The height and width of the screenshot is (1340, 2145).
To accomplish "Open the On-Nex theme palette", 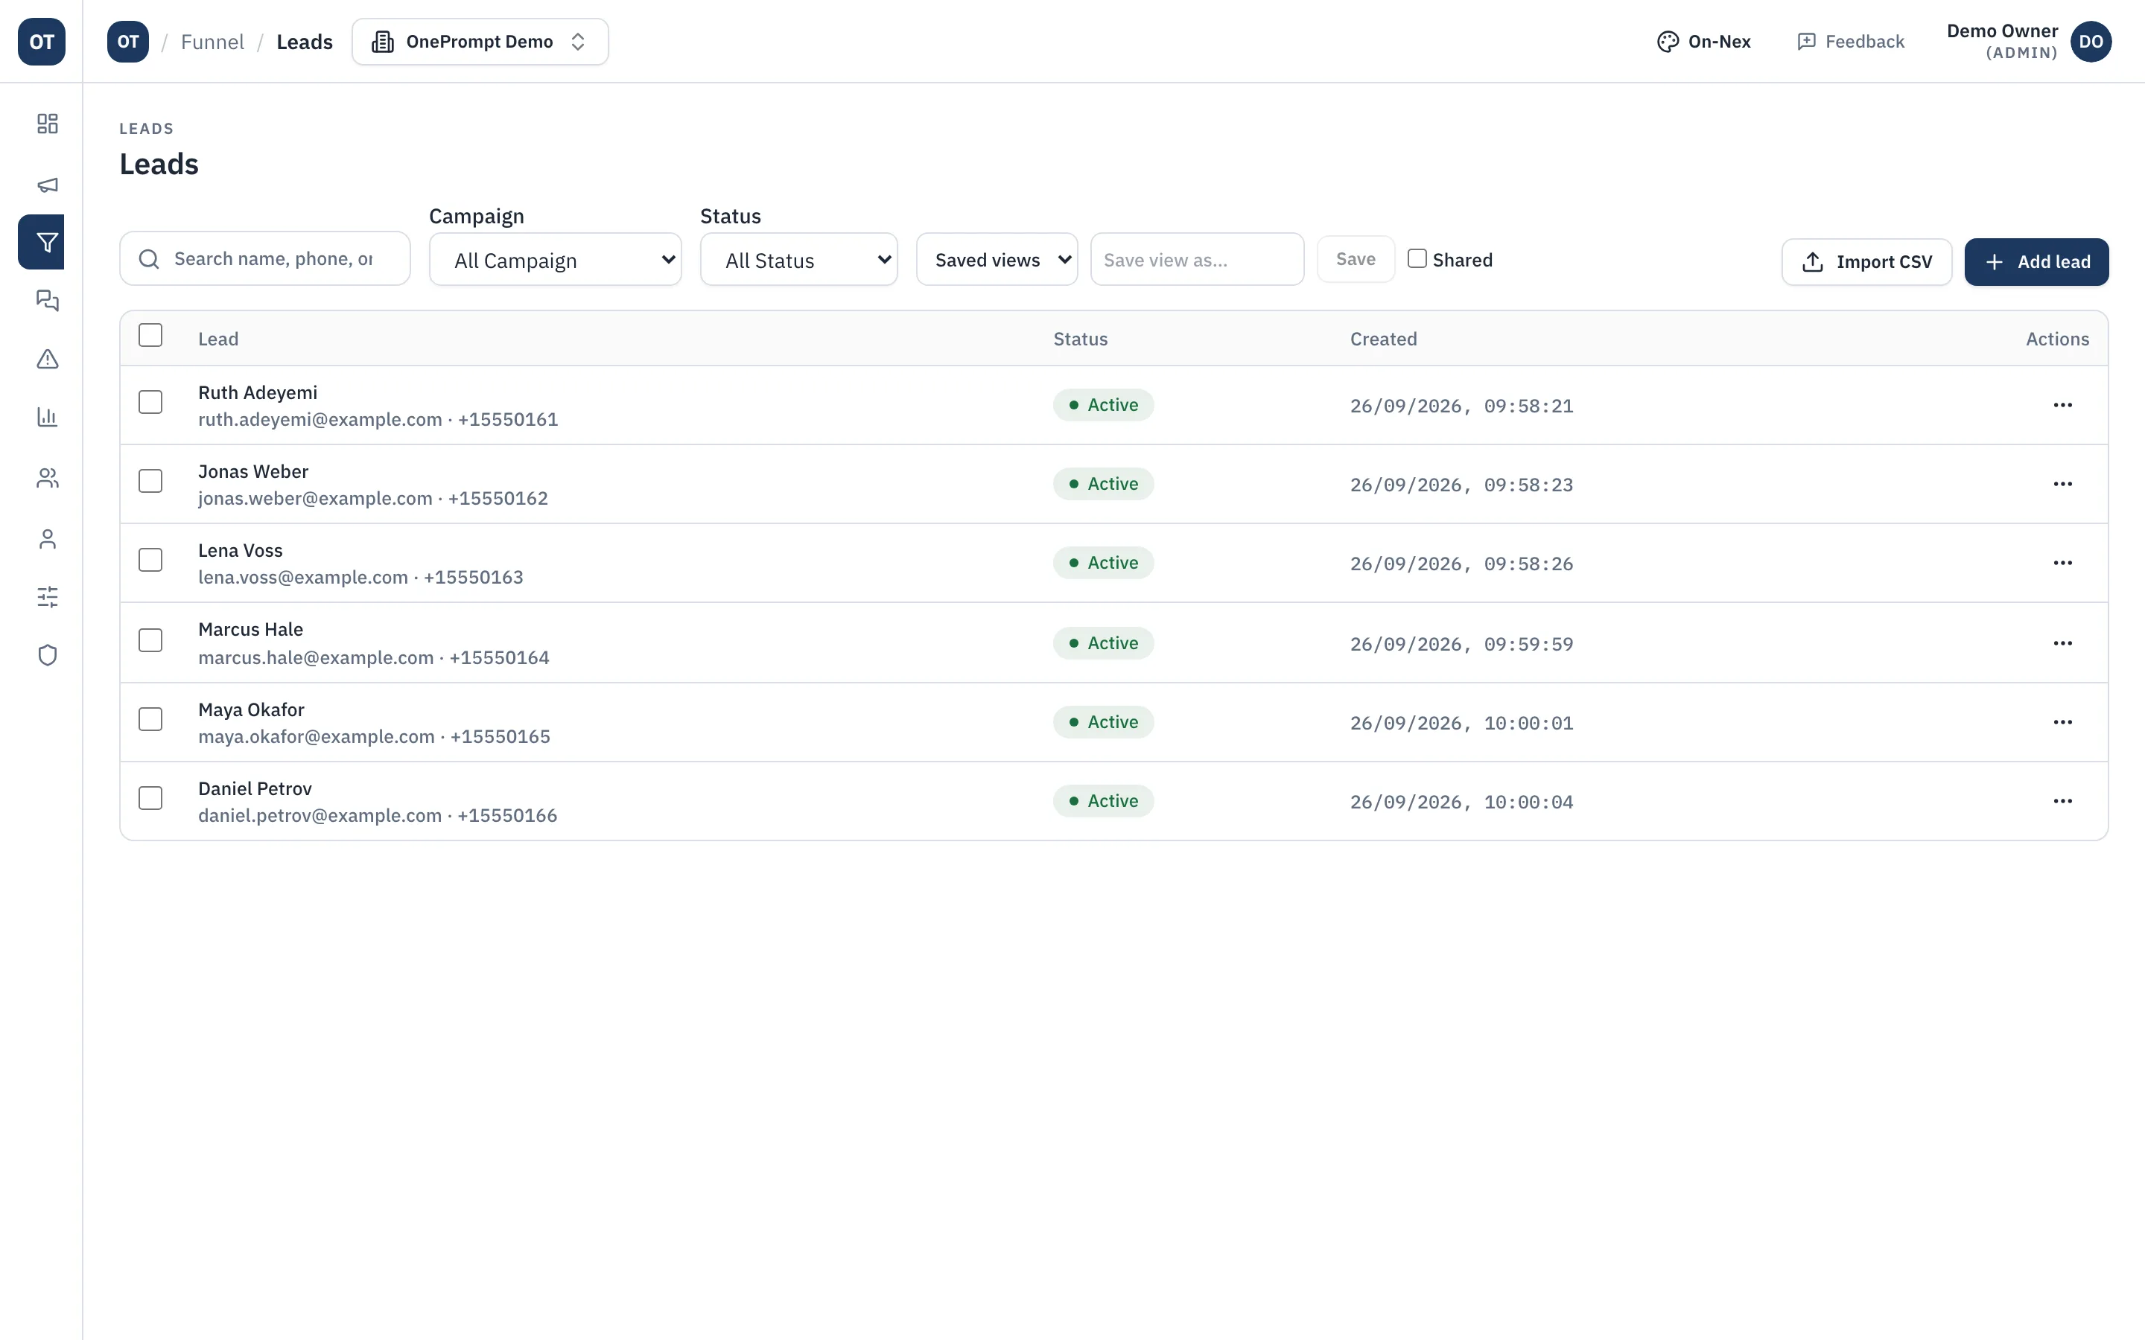I will [x=1703, y=42].
